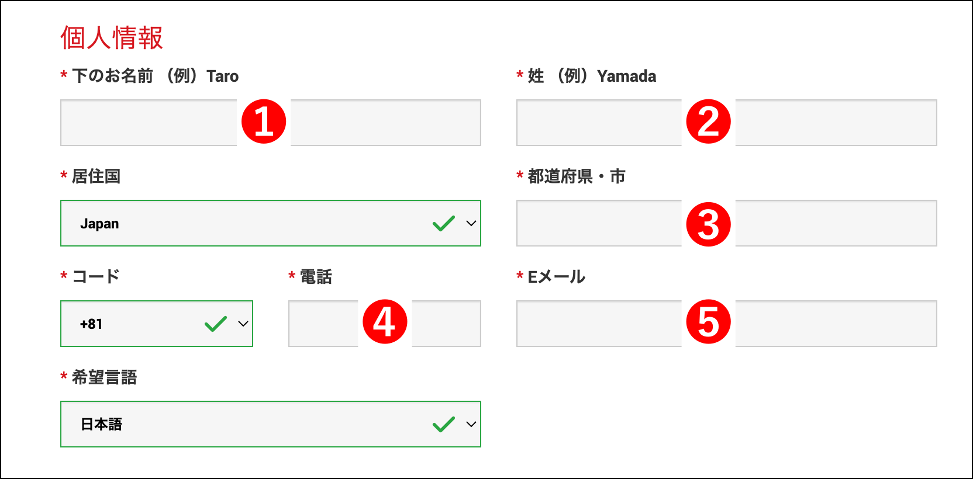Click the red asterisk beside コード
Screen dimensions: 973x479
pyautogui.click(x=63, y=276)
